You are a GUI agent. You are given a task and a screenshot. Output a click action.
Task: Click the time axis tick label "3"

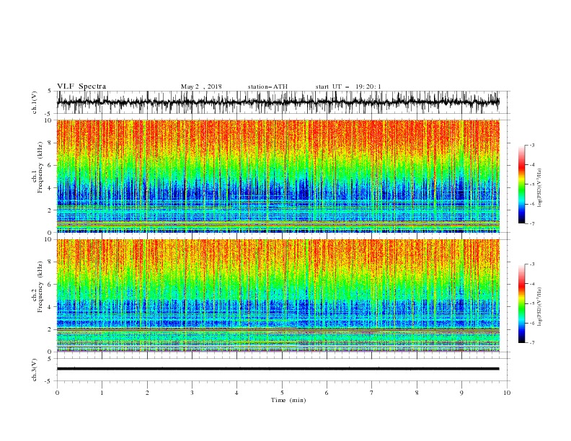pos(192,393)
